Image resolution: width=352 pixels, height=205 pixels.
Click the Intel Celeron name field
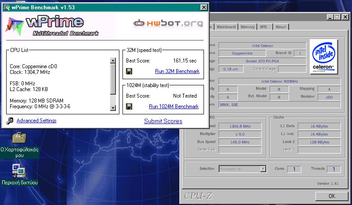(x=262, y=46)
